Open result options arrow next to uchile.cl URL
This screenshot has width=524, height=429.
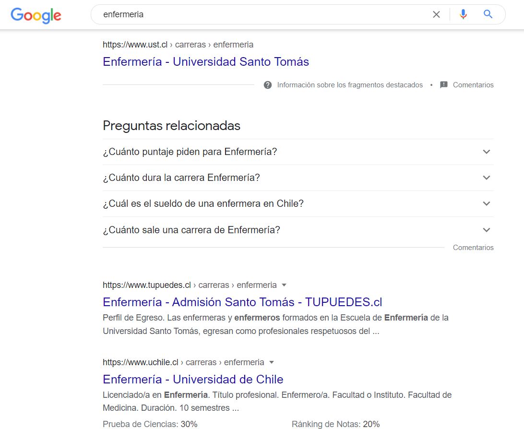[271, 362]
